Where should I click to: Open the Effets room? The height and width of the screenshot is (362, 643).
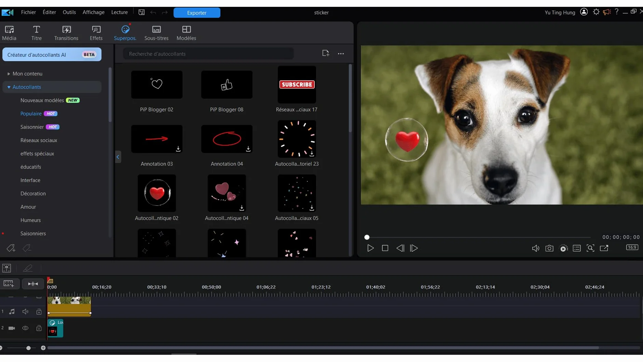point(96,33)
